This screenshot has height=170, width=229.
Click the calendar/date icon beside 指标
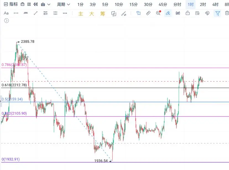click(22, 4)
